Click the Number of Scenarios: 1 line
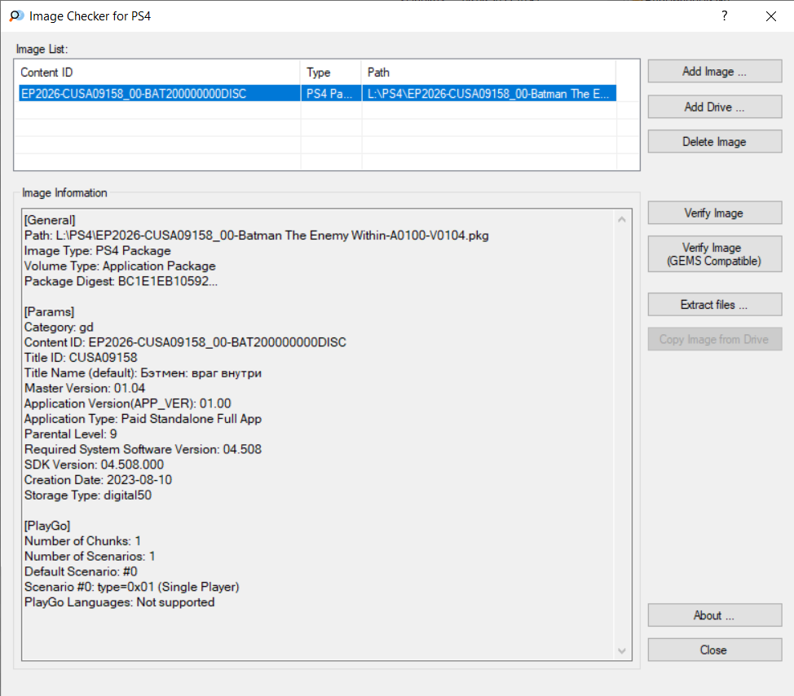 click(90, 557)
